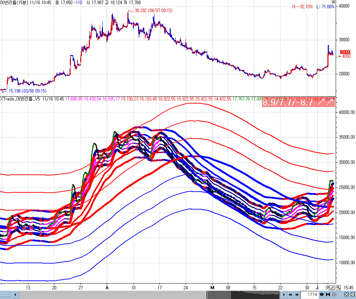Viewport: 356px width, 299px height.
Task: Click the compress horizontal spacing bowtie icon
Action: click(328, 295)
